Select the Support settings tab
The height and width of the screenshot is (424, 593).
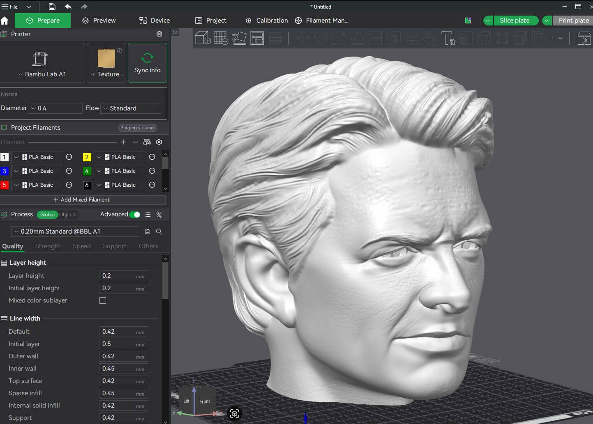tap(115, 246)
